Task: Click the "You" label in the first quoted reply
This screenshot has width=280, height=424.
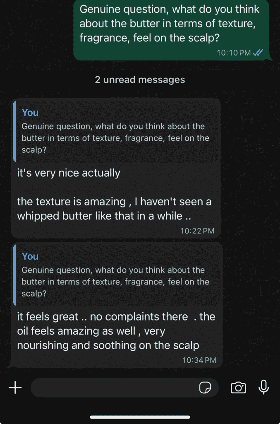Action: pyautogui.click(x=30, y=113)
